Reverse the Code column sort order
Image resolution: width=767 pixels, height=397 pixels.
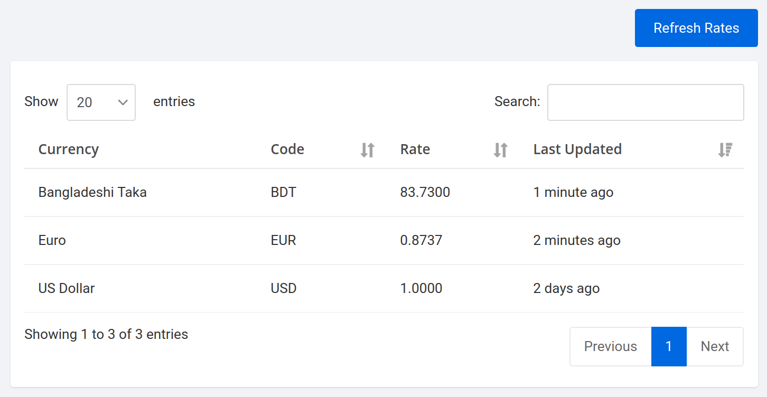367,149
